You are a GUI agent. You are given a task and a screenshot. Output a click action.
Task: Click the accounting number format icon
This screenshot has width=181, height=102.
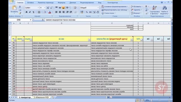[82, 12]
